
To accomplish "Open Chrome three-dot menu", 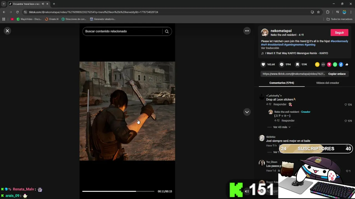I will [x=351, y=12].
